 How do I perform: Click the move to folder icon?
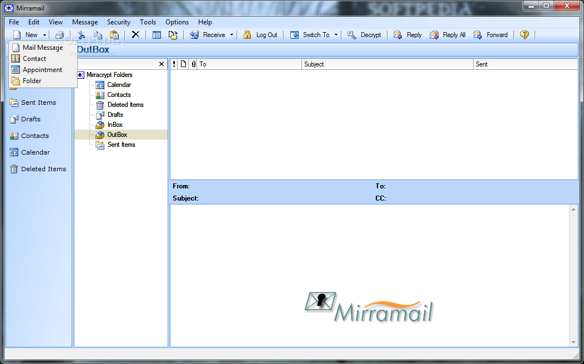[173, 35]
